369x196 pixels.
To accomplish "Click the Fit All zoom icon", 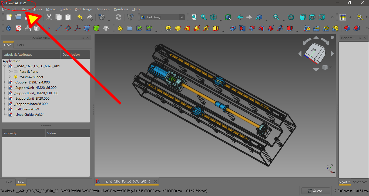I will point(194,17).
